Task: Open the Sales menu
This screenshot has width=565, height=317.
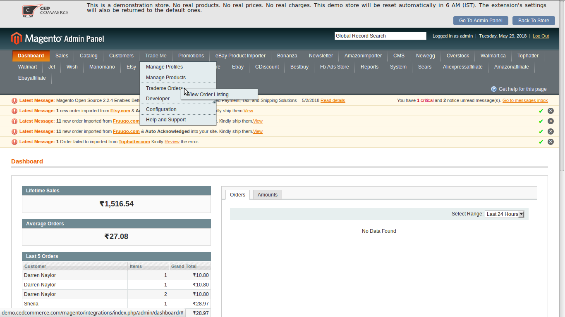Action: [x=62, y=56]
